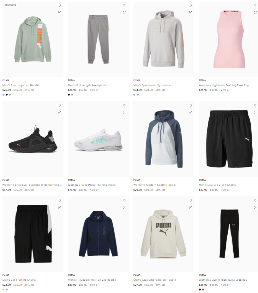The width and height of the screenshot is (258, 293).
Task: Click the pink tank top product image
Action: 228,39
